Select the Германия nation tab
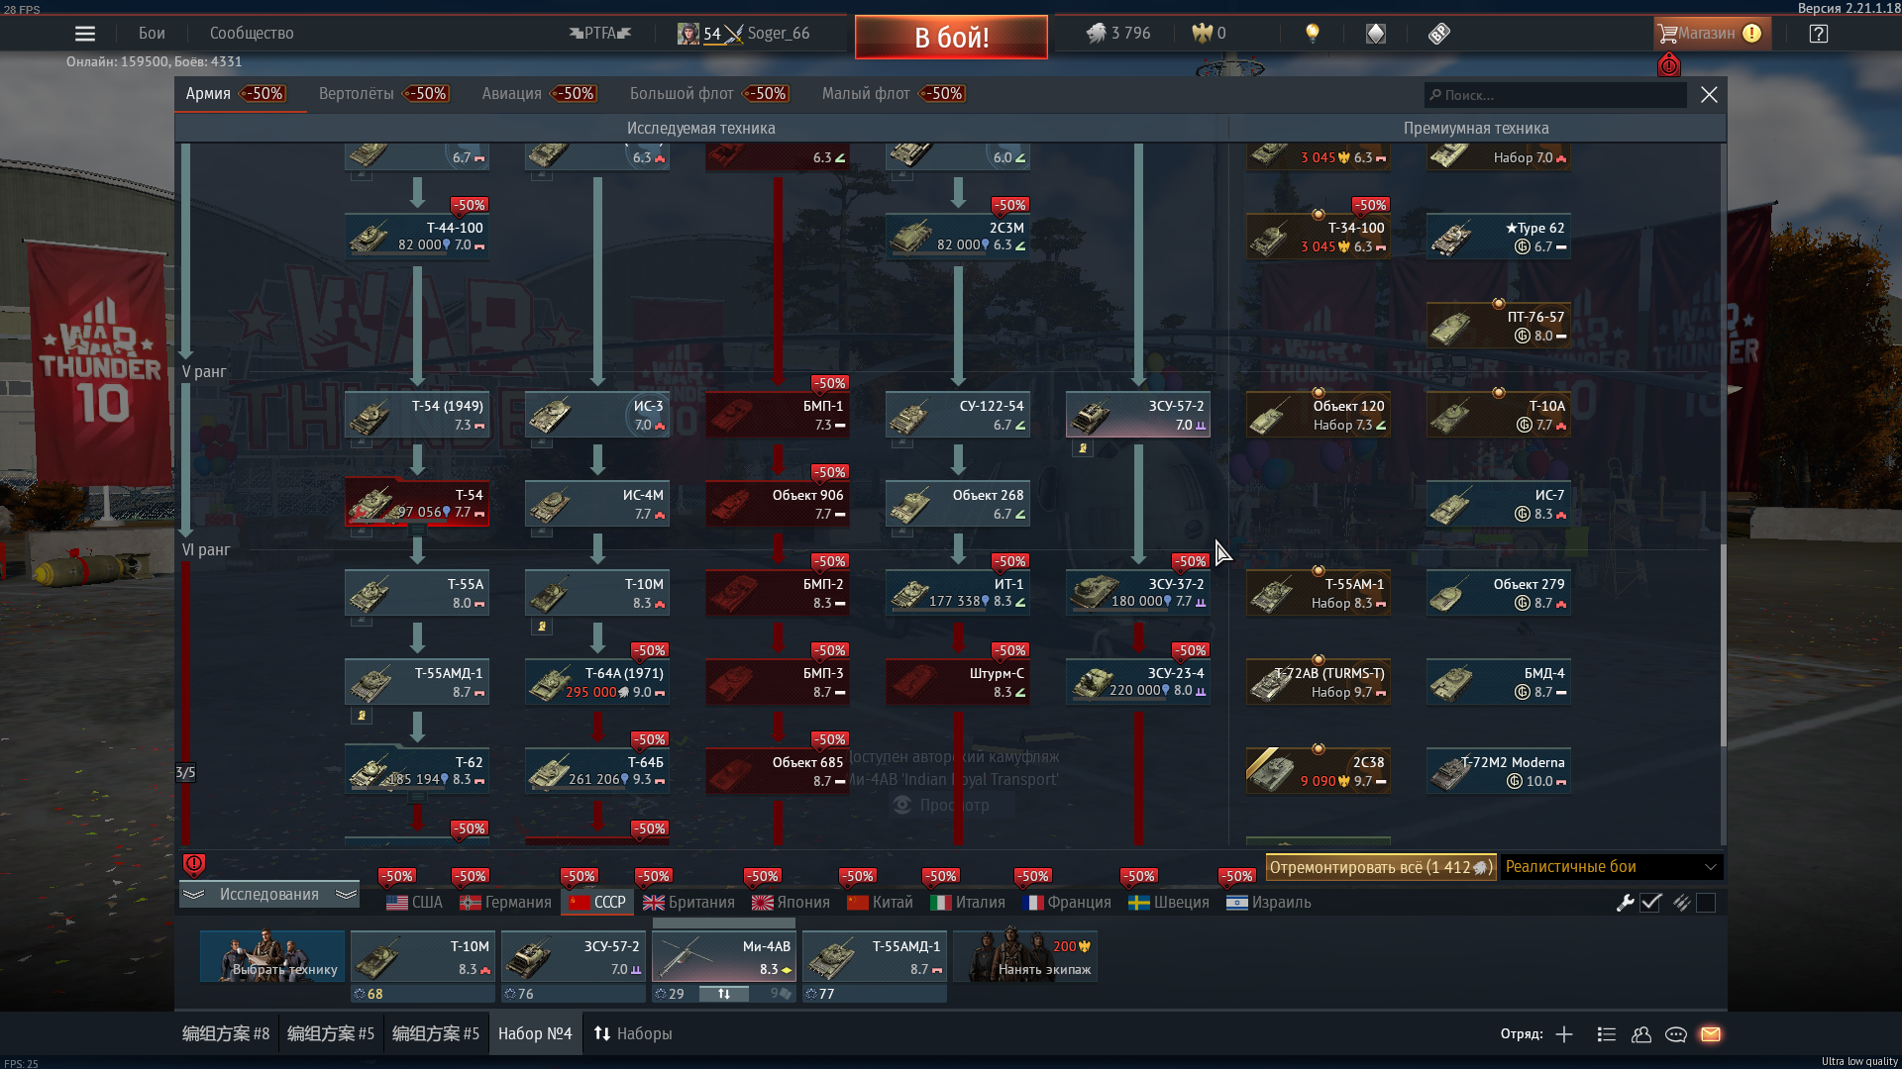1902x1069 pixels. tap(505, 903)
